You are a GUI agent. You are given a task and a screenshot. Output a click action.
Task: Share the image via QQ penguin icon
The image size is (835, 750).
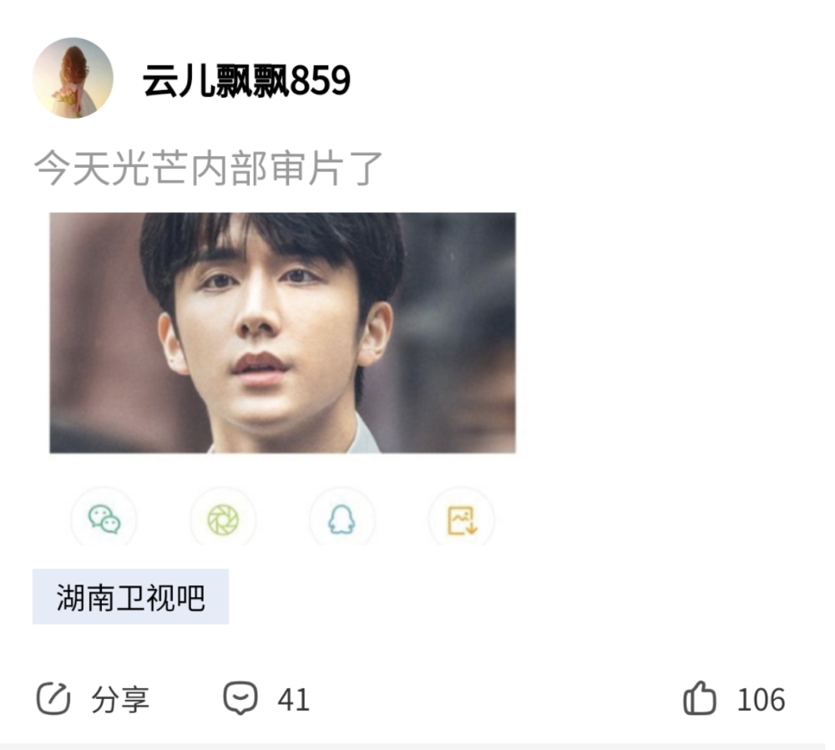[x=342, y=519]
